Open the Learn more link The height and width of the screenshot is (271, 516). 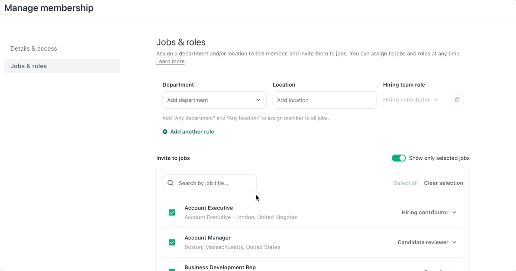(170, 61)
